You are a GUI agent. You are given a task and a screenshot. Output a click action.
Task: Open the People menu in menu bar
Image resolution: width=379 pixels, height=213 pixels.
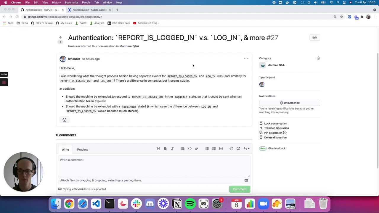(86, 2)
